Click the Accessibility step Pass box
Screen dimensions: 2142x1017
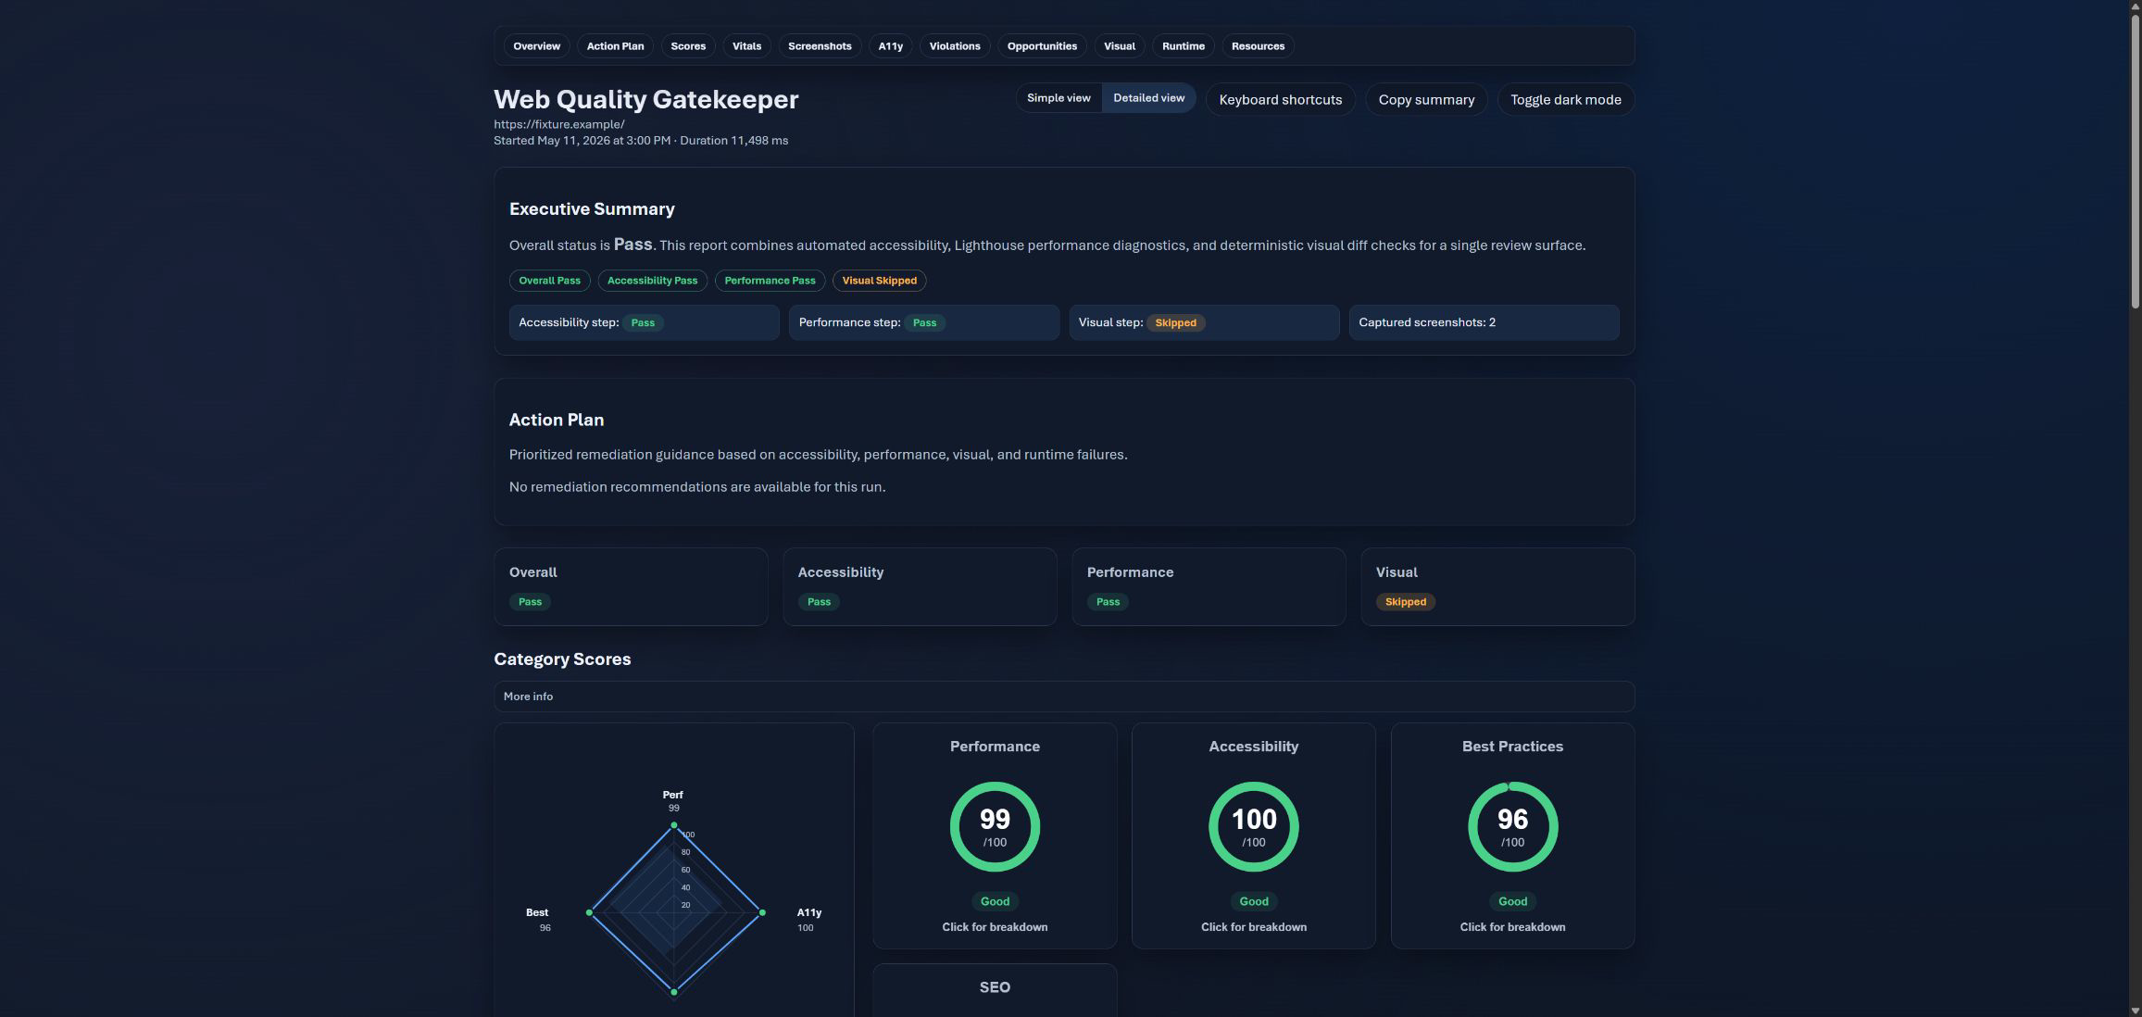point(644,322)
